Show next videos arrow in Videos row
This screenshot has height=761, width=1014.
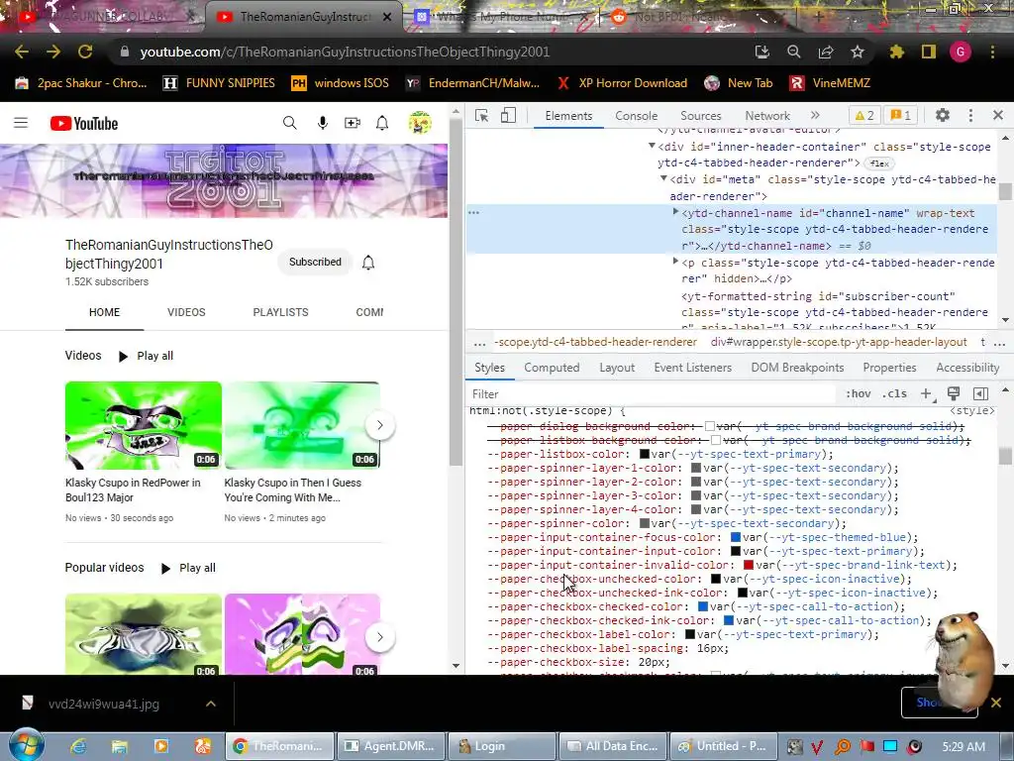[x=379, y=425]
